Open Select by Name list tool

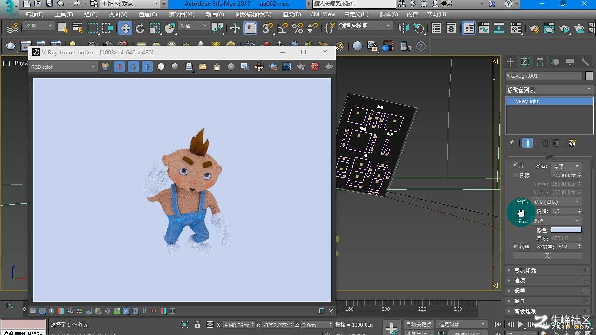(77, 28)
